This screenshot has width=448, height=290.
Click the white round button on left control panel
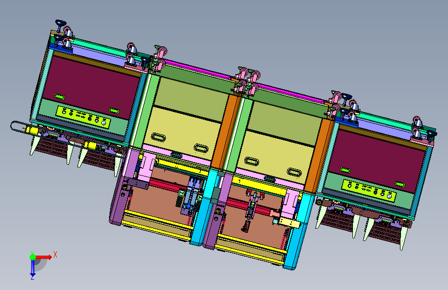pyautogui.click(x=104, y=123)
